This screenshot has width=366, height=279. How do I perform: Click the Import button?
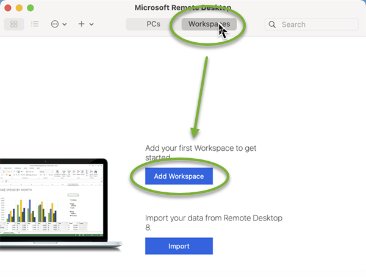pyautogui.click(x=179, y=246)
